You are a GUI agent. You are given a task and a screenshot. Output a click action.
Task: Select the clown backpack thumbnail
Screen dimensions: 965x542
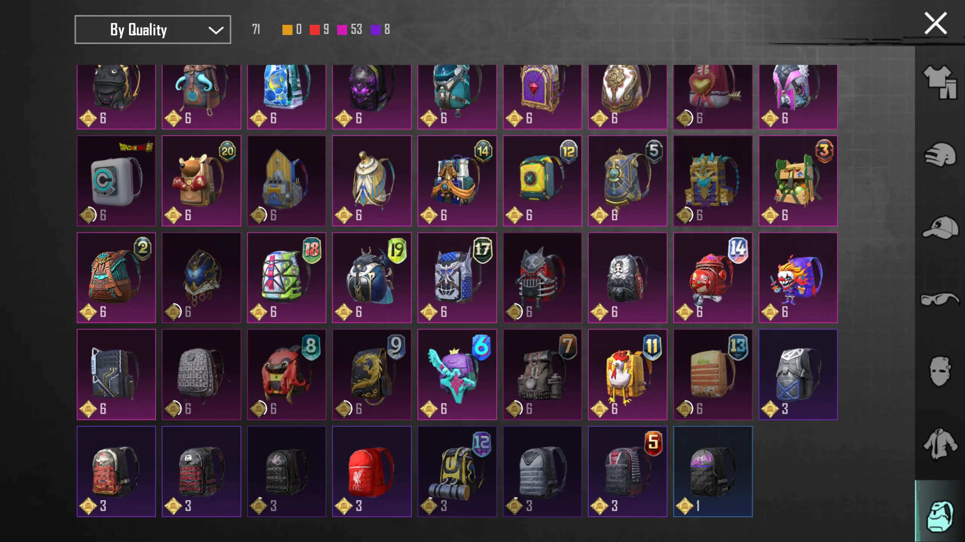(x=798, y=278)
